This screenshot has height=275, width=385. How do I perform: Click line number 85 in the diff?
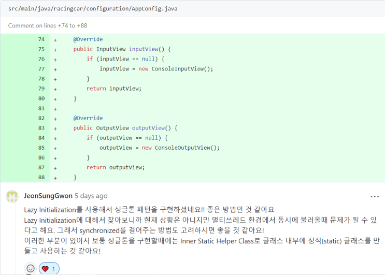[41, 148]
